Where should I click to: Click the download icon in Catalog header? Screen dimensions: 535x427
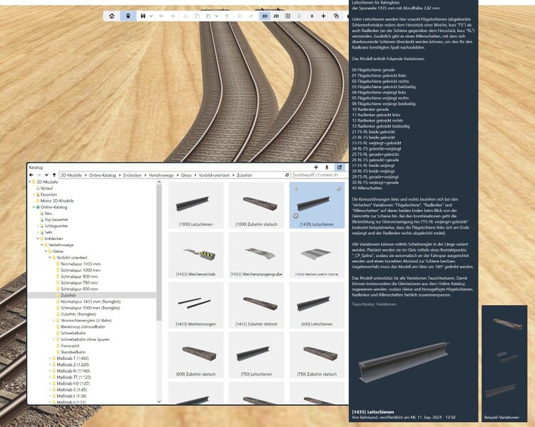click(326, 167)
